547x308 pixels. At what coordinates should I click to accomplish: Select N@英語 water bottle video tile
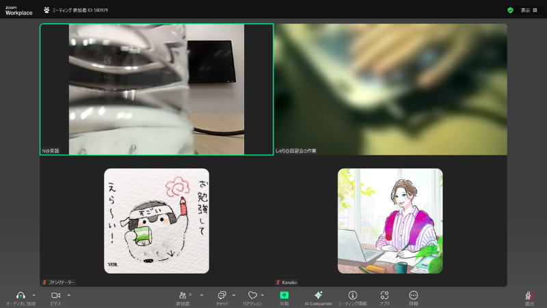coord(157,90)
